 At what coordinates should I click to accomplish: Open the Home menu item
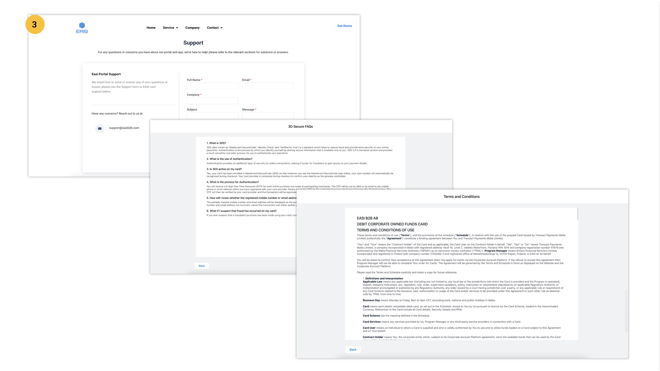pyautogui.click(x=151, y=28)
